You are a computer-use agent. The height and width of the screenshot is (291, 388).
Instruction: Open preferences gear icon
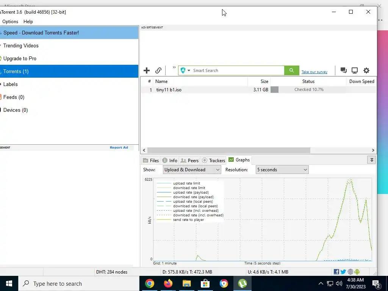[366, 70]
